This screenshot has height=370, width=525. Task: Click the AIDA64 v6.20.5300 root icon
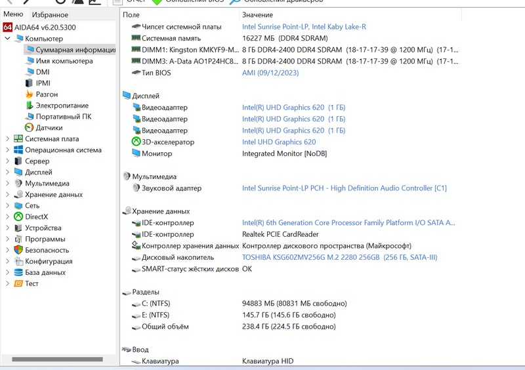pyautogui.click(x=8, y=28)
